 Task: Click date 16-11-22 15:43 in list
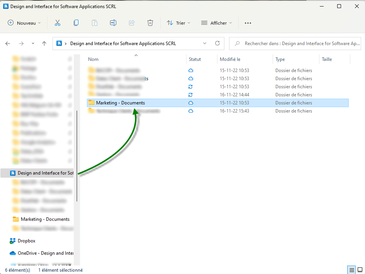click(234, 111)
